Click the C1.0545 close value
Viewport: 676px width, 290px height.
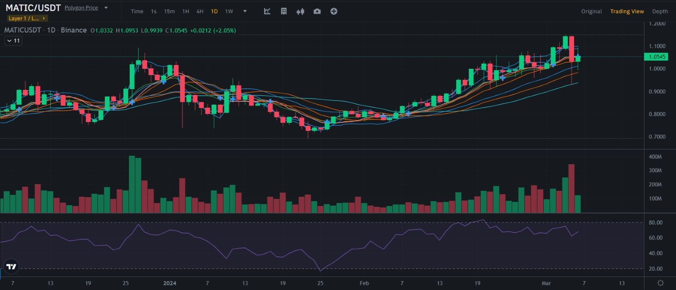(176, 30)
